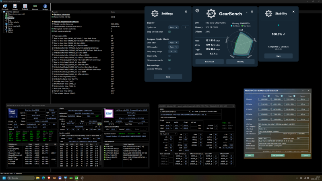322x181 pixels.
Task: Open the Érzékelők sensors toolbar icon
Action: click(x=25, y=7)
